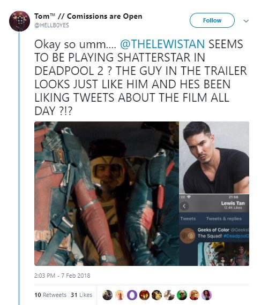Screen dimensions: 261x305
Task: Open the 10 Retweets list
Action: (50, 295)
